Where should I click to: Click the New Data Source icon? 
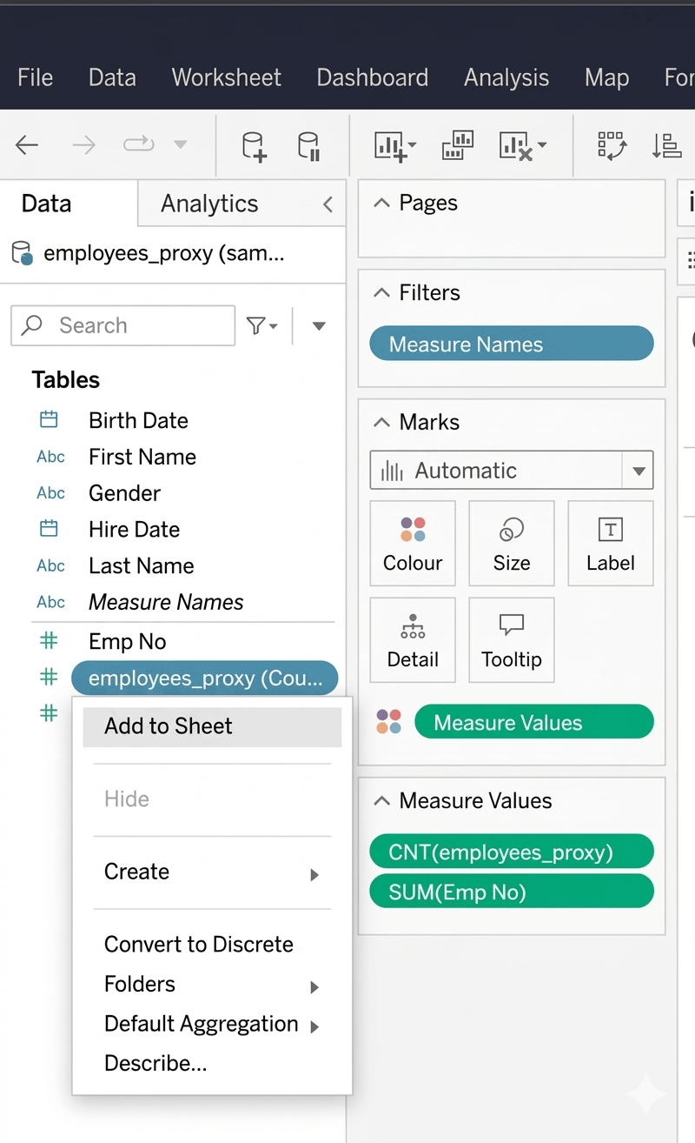254,146
